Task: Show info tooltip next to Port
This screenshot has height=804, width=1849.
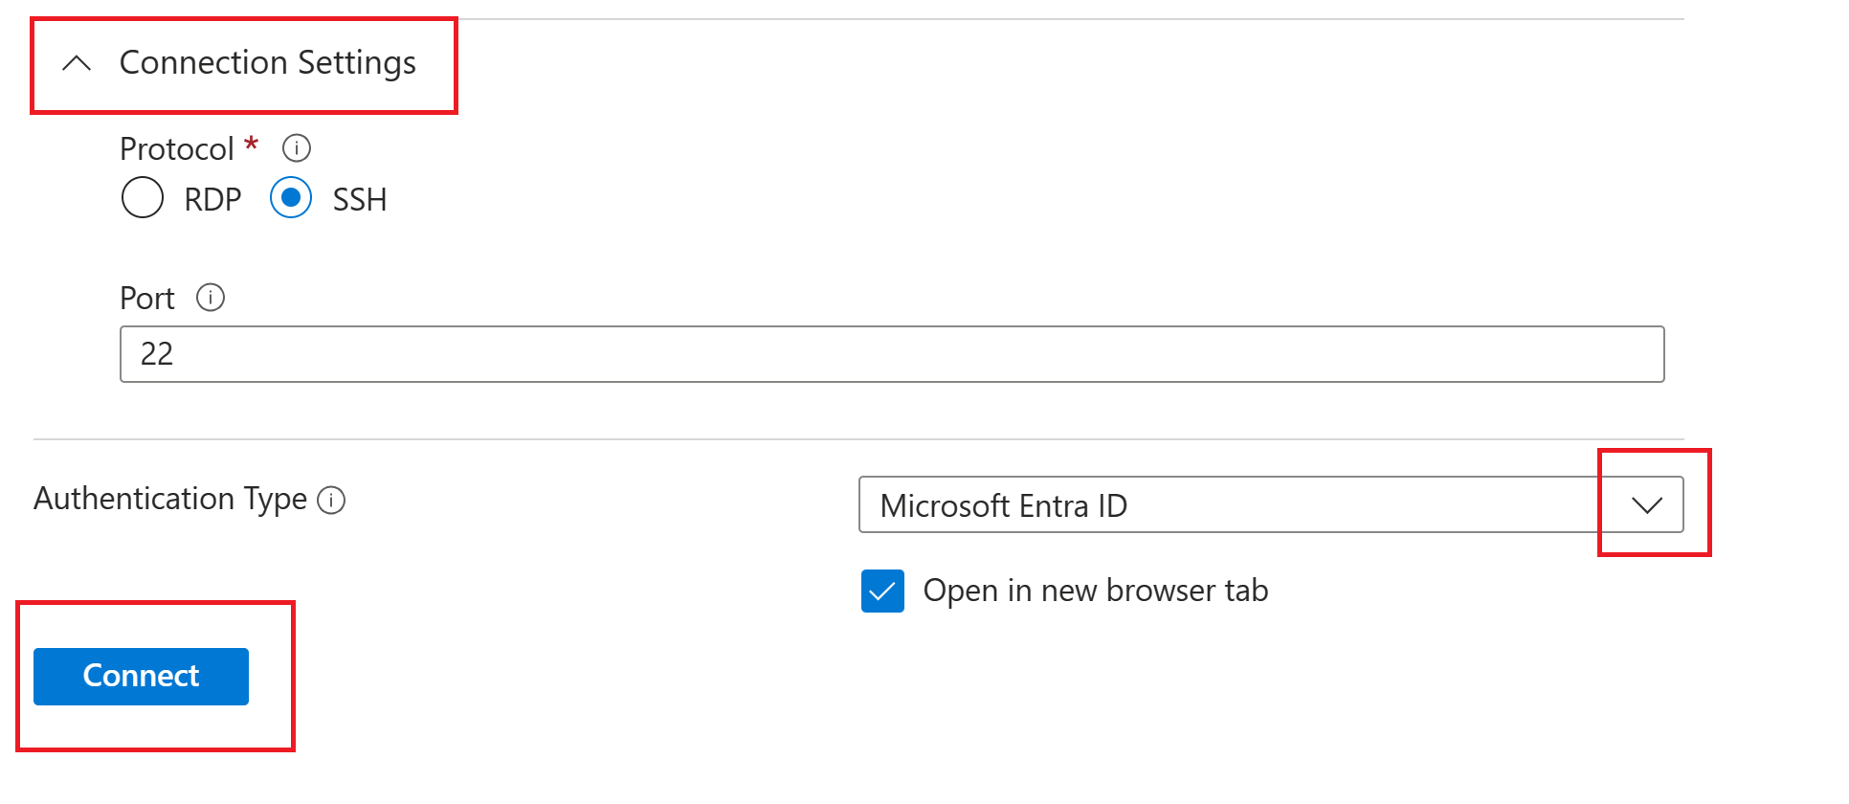Action: [211, 298]
